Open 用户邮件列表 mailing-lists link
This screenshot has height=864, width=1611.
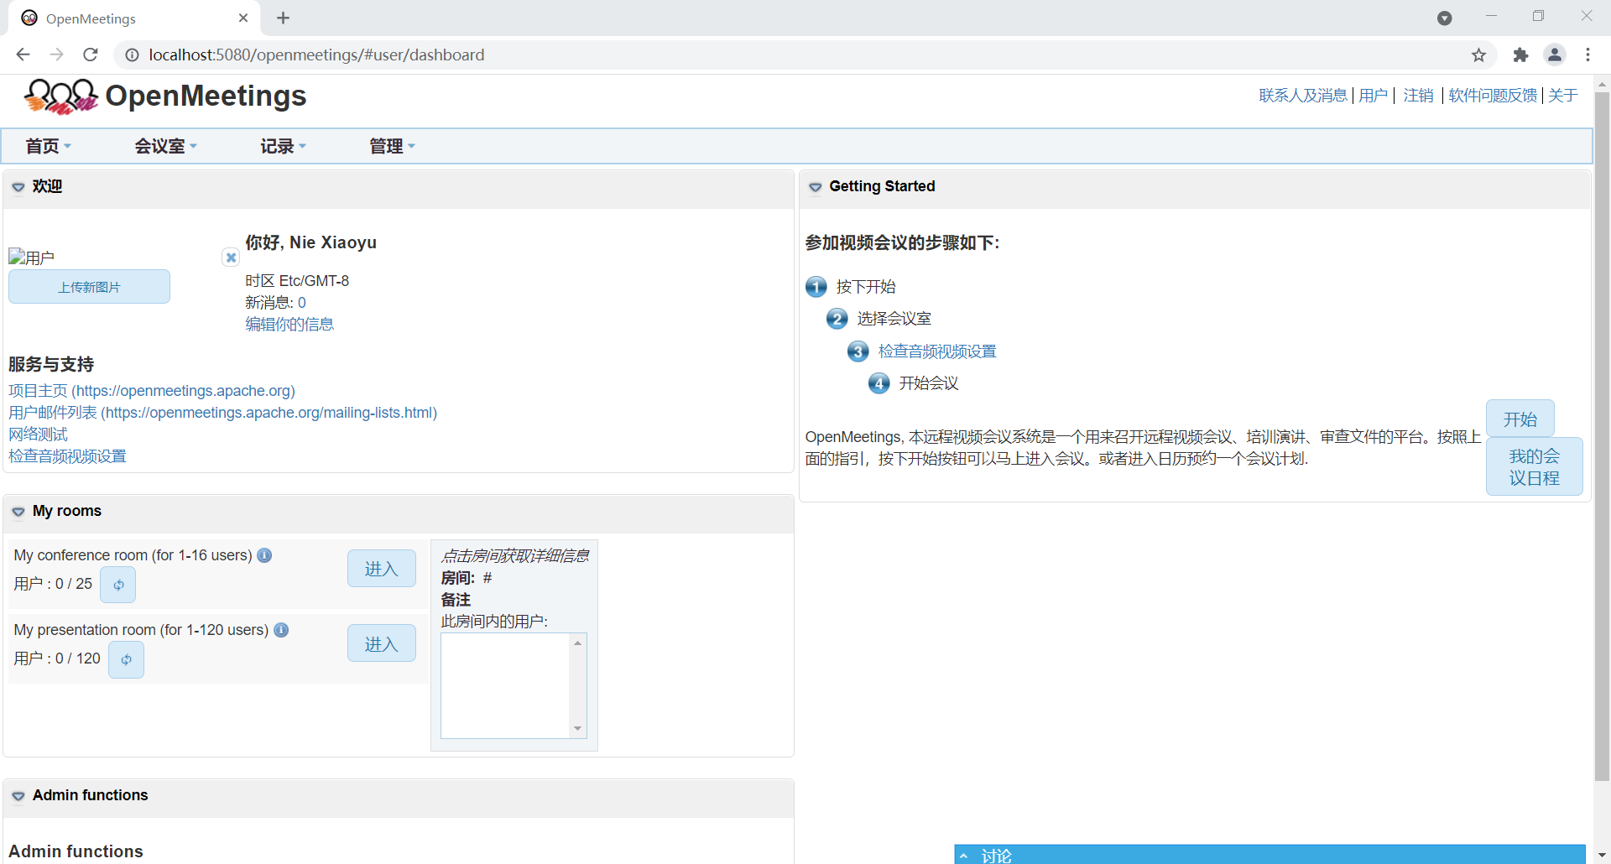[223, 413]
